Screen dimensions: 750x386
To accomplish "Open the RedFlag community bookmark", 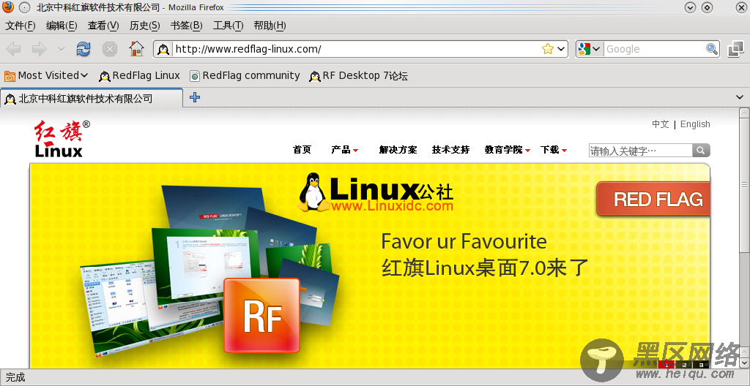I will coord(245,75).
